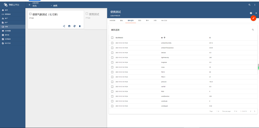Switch to the 事件 events tab

147,20
